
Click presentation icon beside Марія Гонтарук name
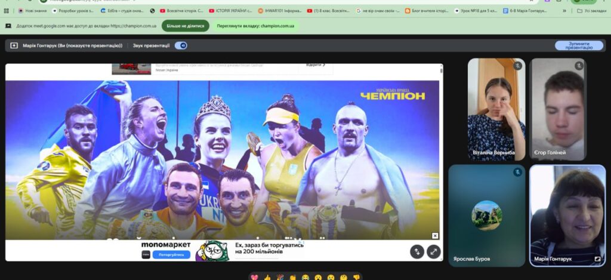point(14,45)
